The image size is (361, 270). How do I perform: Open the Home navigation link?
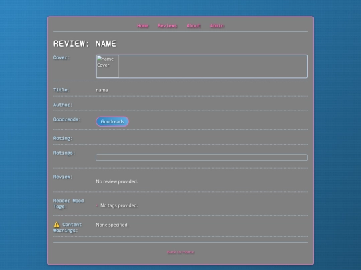(143, 26)
